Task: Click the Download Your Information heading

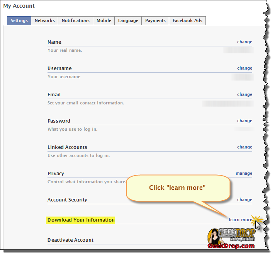Action: click(x=81, y=220)
